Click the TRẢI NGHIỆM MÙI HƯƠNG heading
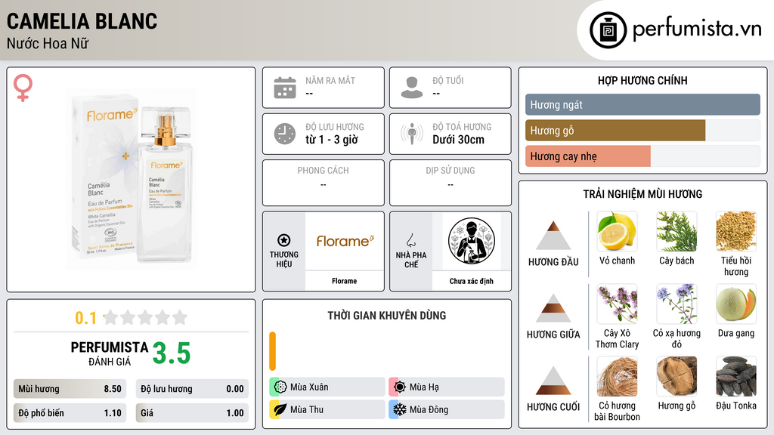Image resolution: width=774 pixels, height=435 pixels. (x=642, y=194)
